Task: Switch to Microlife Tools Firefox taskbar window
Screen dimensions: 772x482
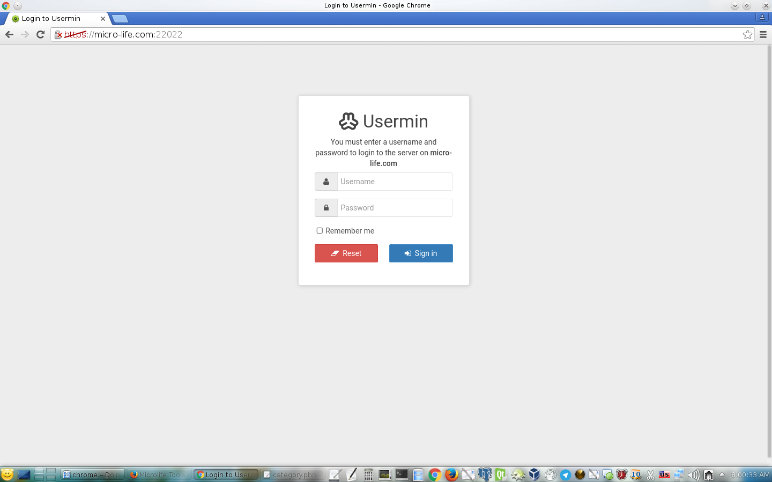Action: coord(159,475)
